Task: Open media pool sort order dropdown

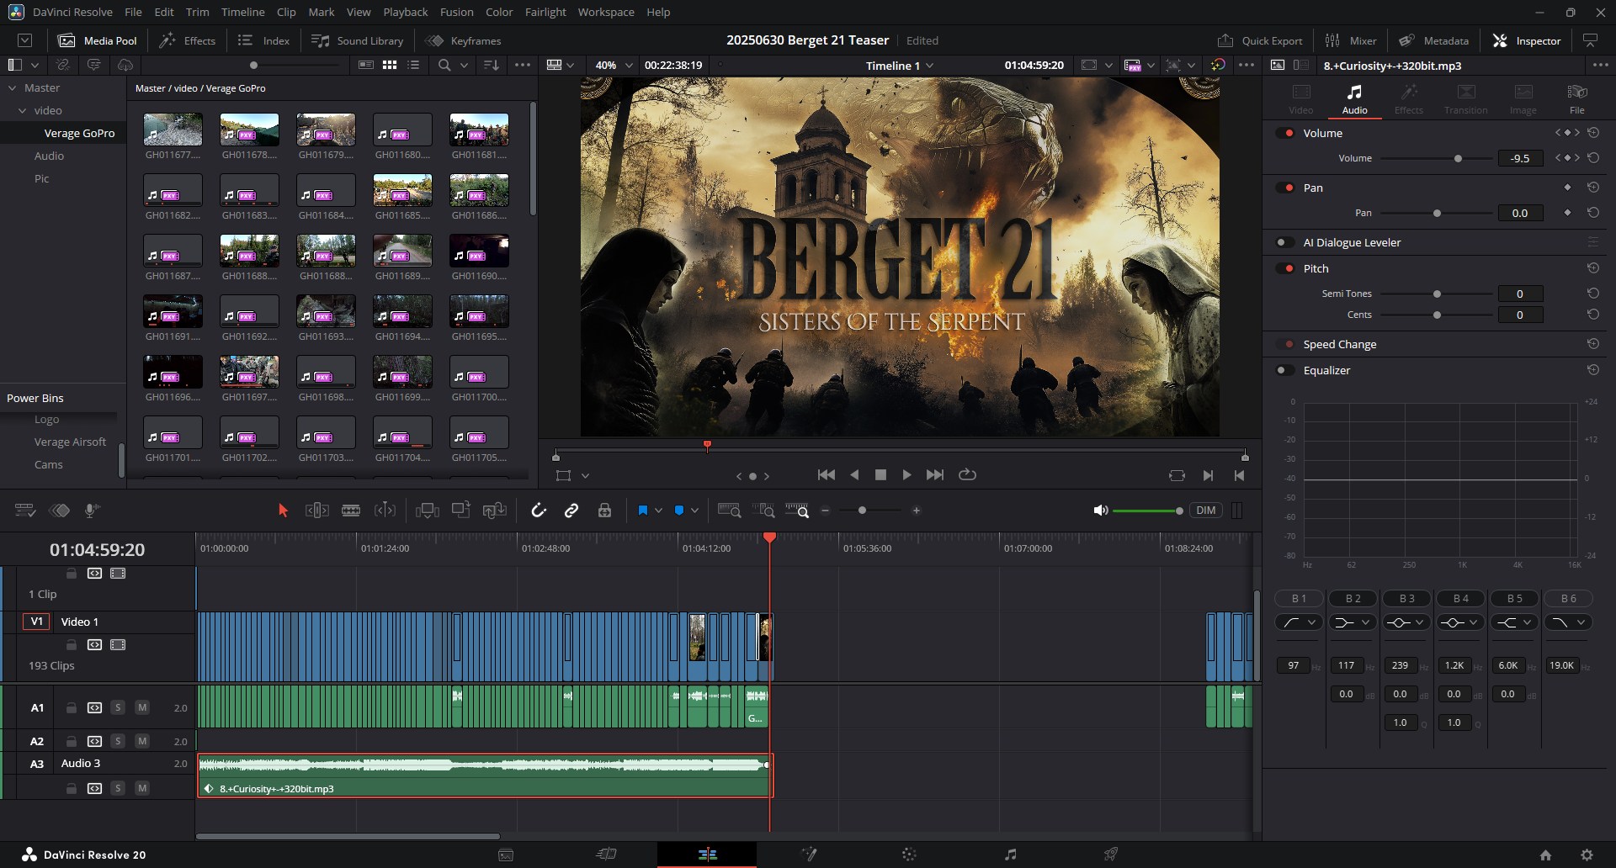Action: tap(492, 65)
